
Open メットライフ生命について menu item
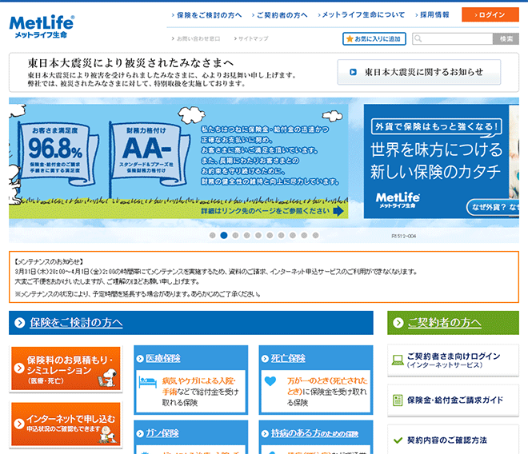(363, 15)
